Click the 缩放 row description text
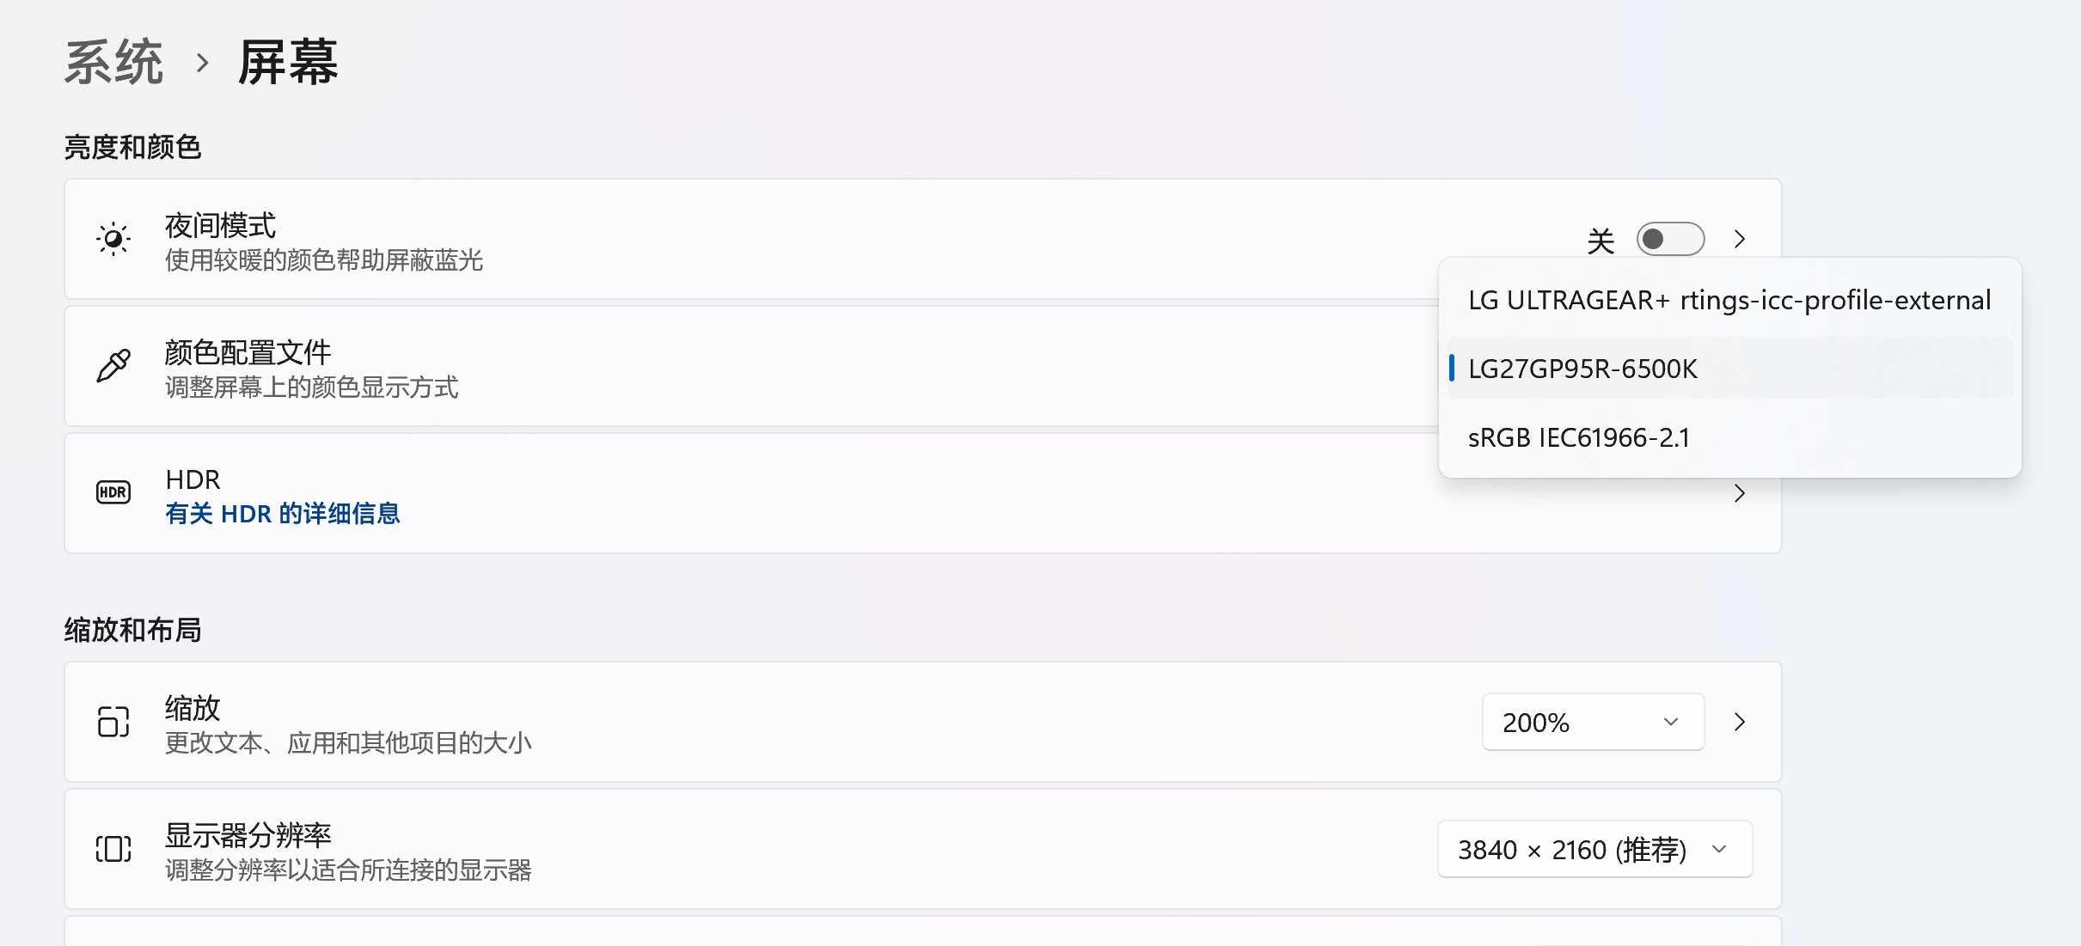Screen dimensions: 2081x946 coord(348,742)
